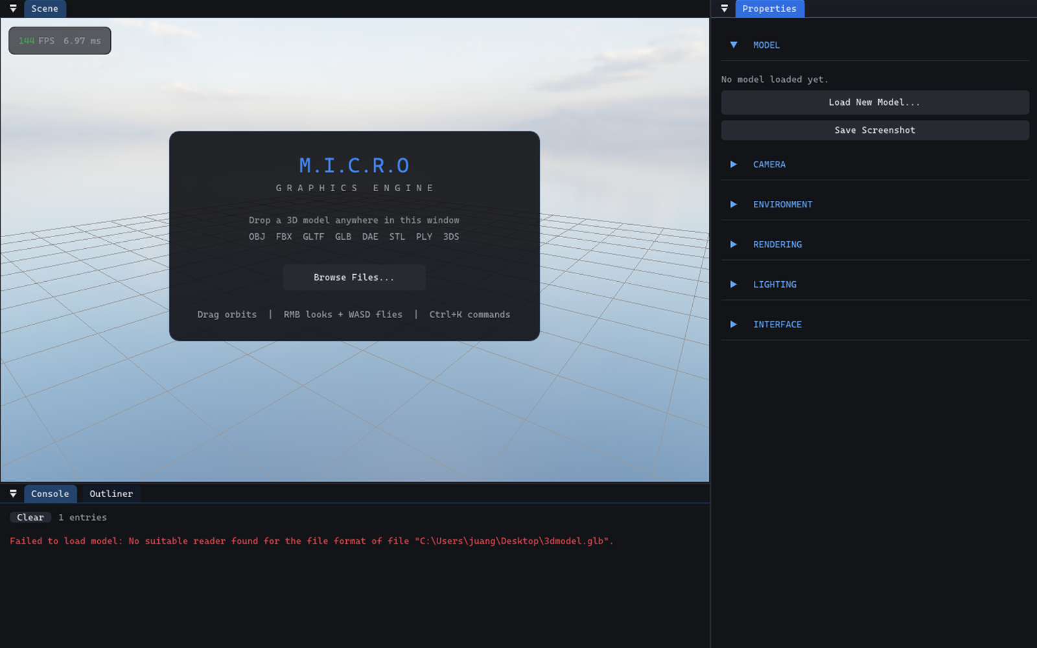Click 'Drop a 3D model anywhere' text
Image resolution: width=1037 pixels, height=648 pixels.
coord(354,220)
